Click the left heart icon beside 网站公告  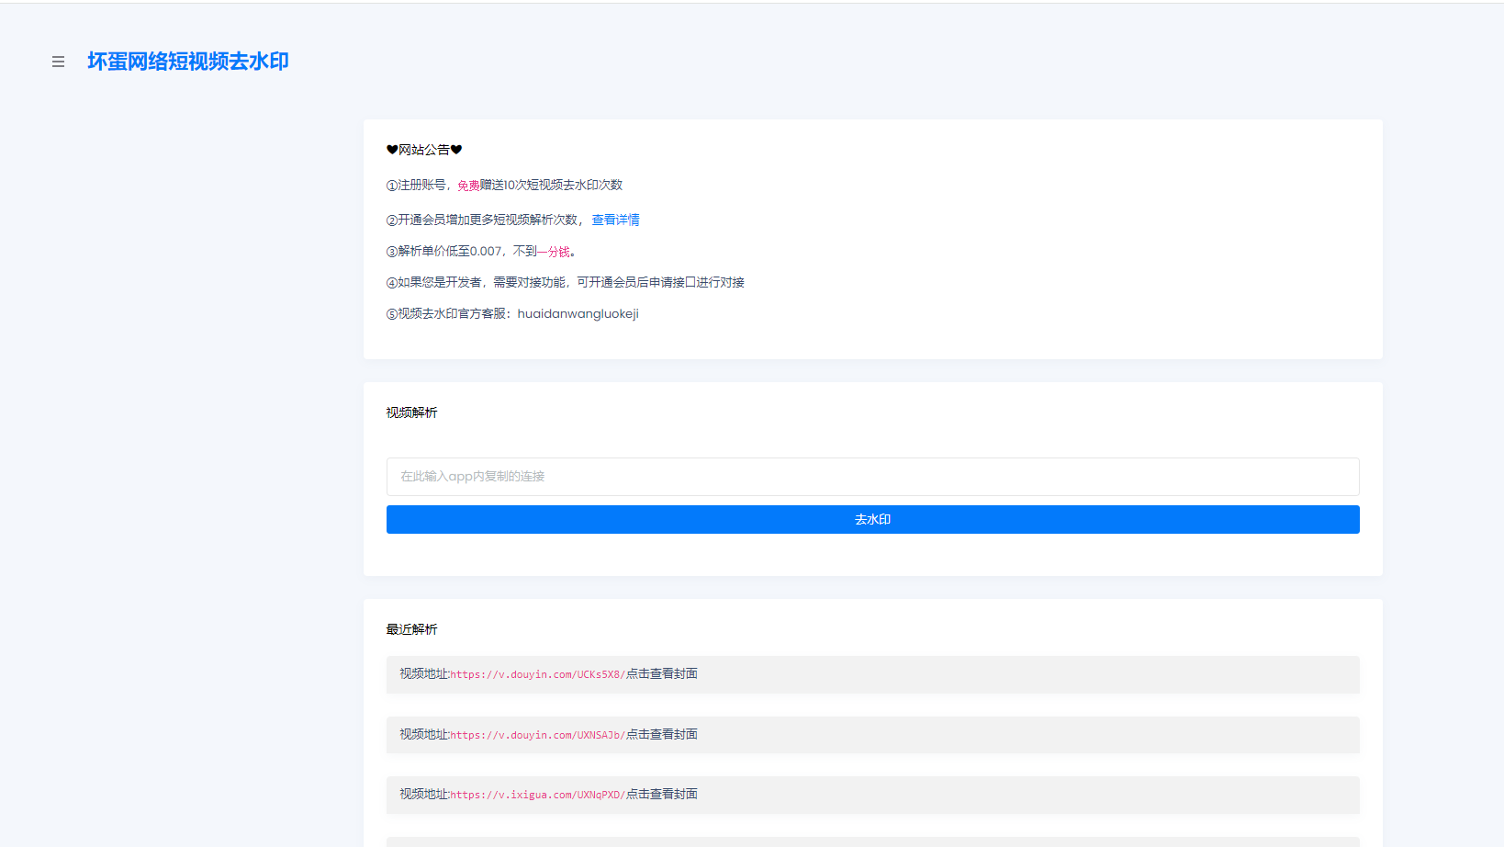(x=392, y=150)
